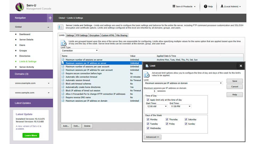Screen dimensions: 256x144
Task: Click icon of Allow X-Forwarded-For row
Action: point(63,94)
